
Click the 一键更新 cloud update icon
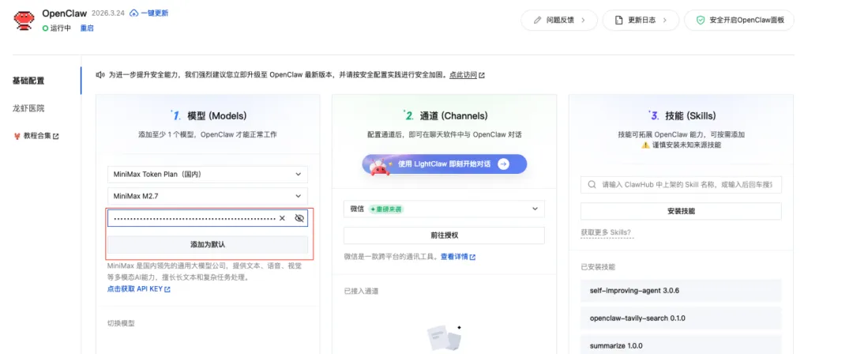pyautogui.click(x=133, y=13)
